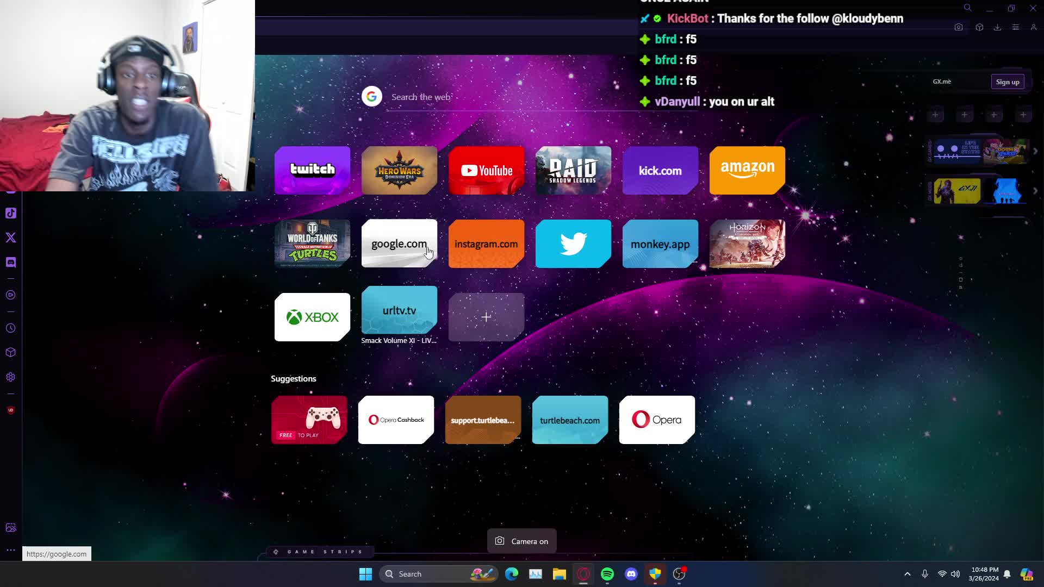Open the Game Strips bar
Viewport: 1044px width, 587px height.
[319, 552]
